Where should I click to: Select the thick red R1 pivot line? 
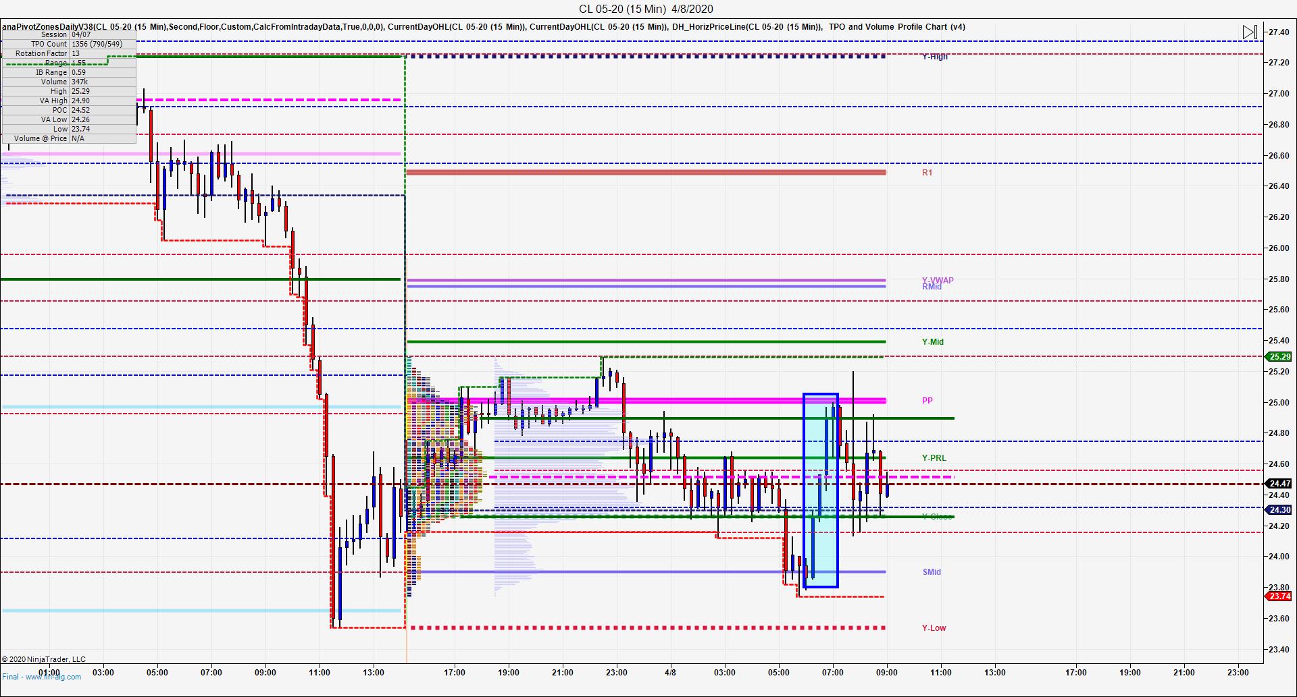pos(646,173)
